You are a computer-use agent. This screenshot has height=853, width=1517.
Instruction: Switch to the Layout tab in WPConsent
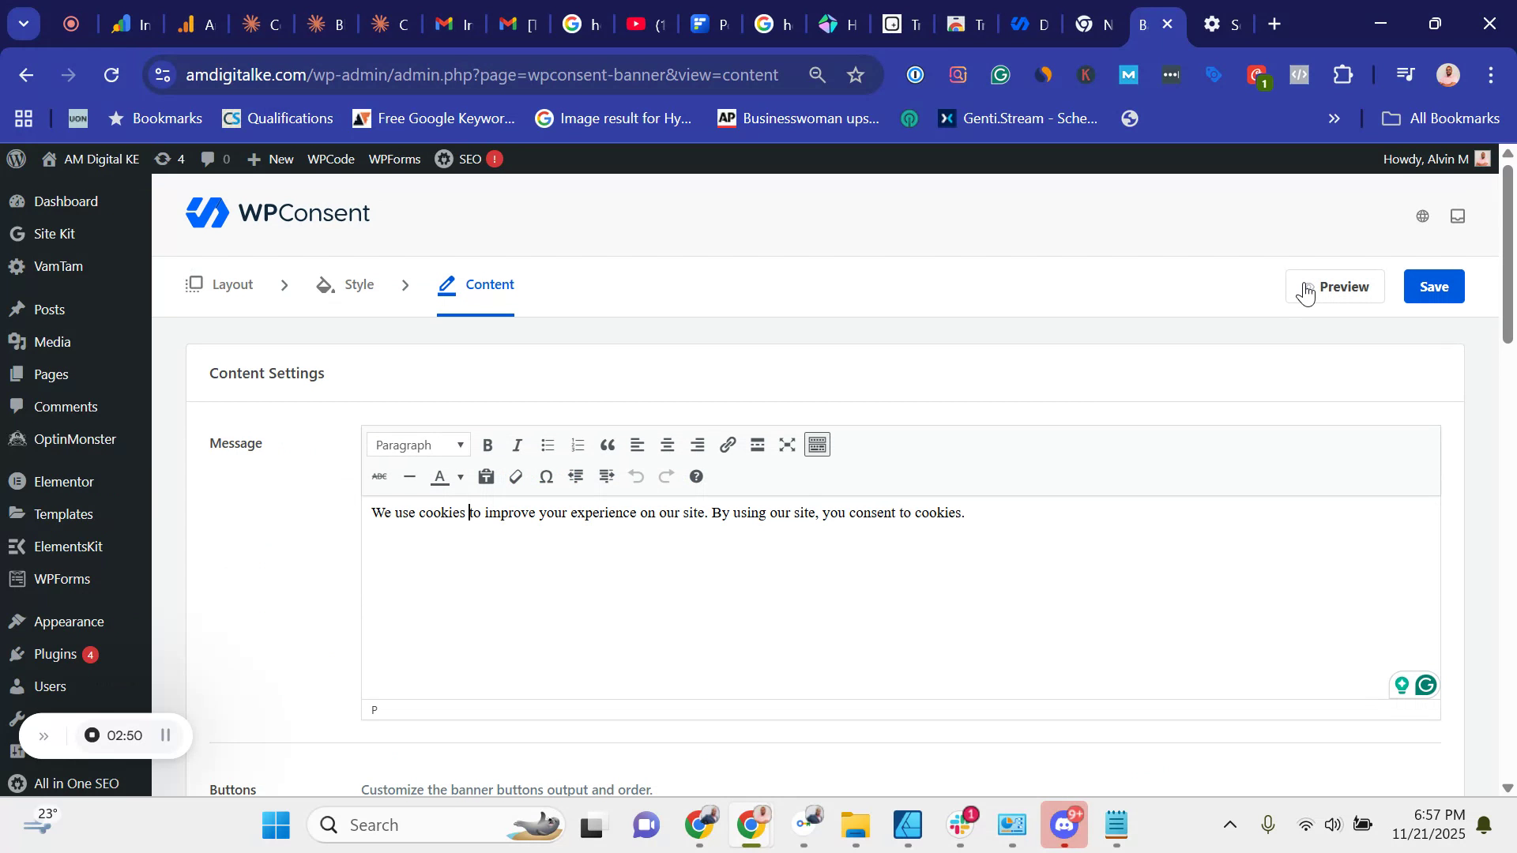coord(232,284)
